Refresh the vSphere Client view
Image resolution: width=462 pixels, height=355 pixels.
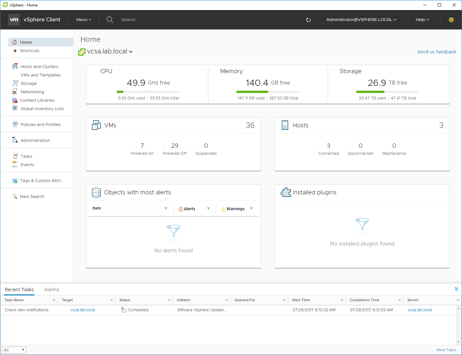tap(308, 20)
